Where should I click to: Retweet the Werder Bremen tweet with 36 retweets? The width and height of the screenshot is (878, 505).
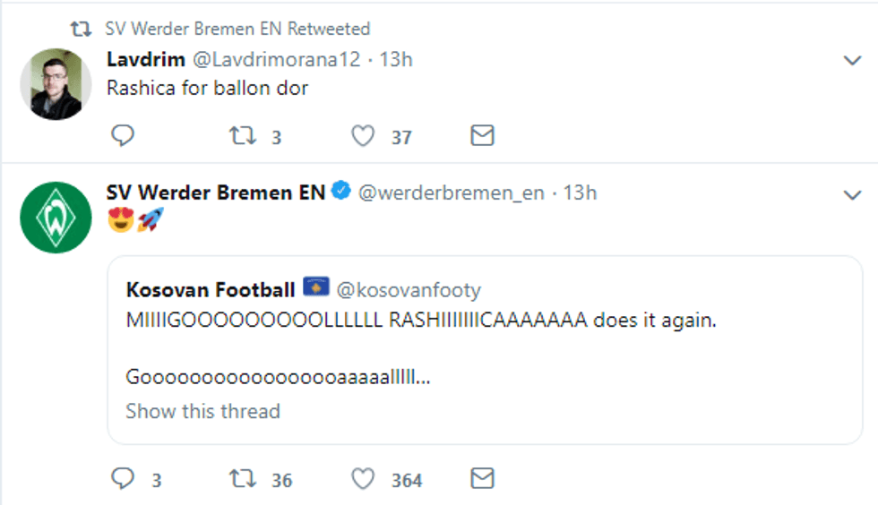(242, 480)
